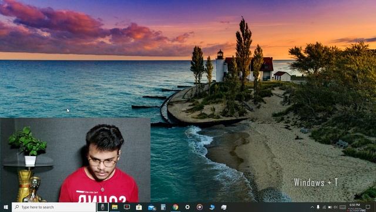
Task: Check the battery icon in the tray
Action: coord(330,207)
